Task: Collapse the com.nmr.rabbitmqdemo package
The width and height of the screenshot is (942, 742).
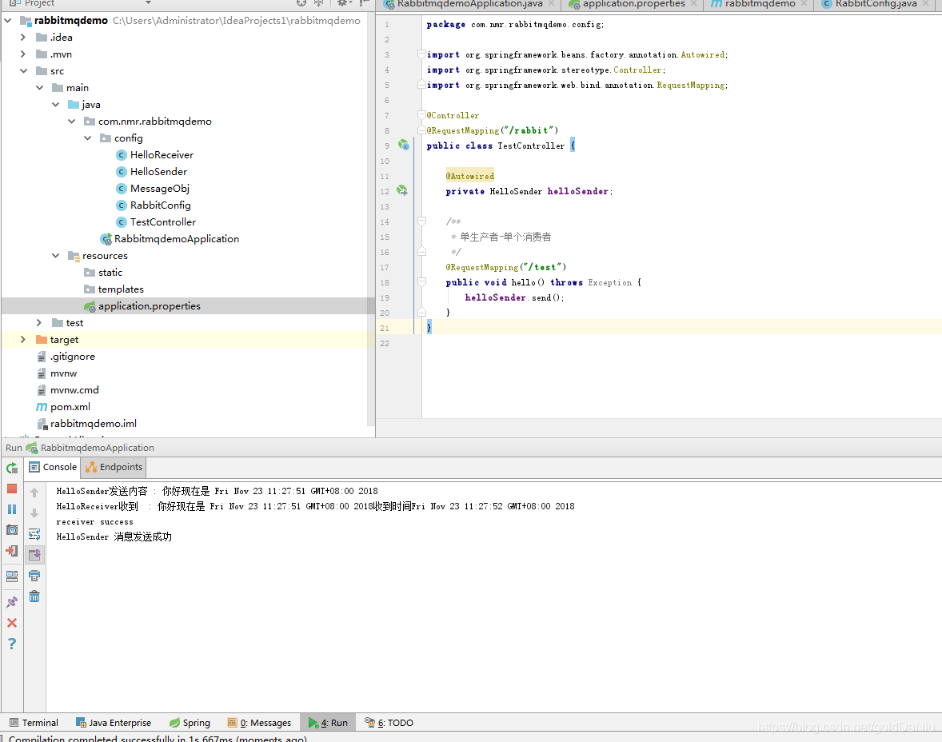Action: pos(71,122)
